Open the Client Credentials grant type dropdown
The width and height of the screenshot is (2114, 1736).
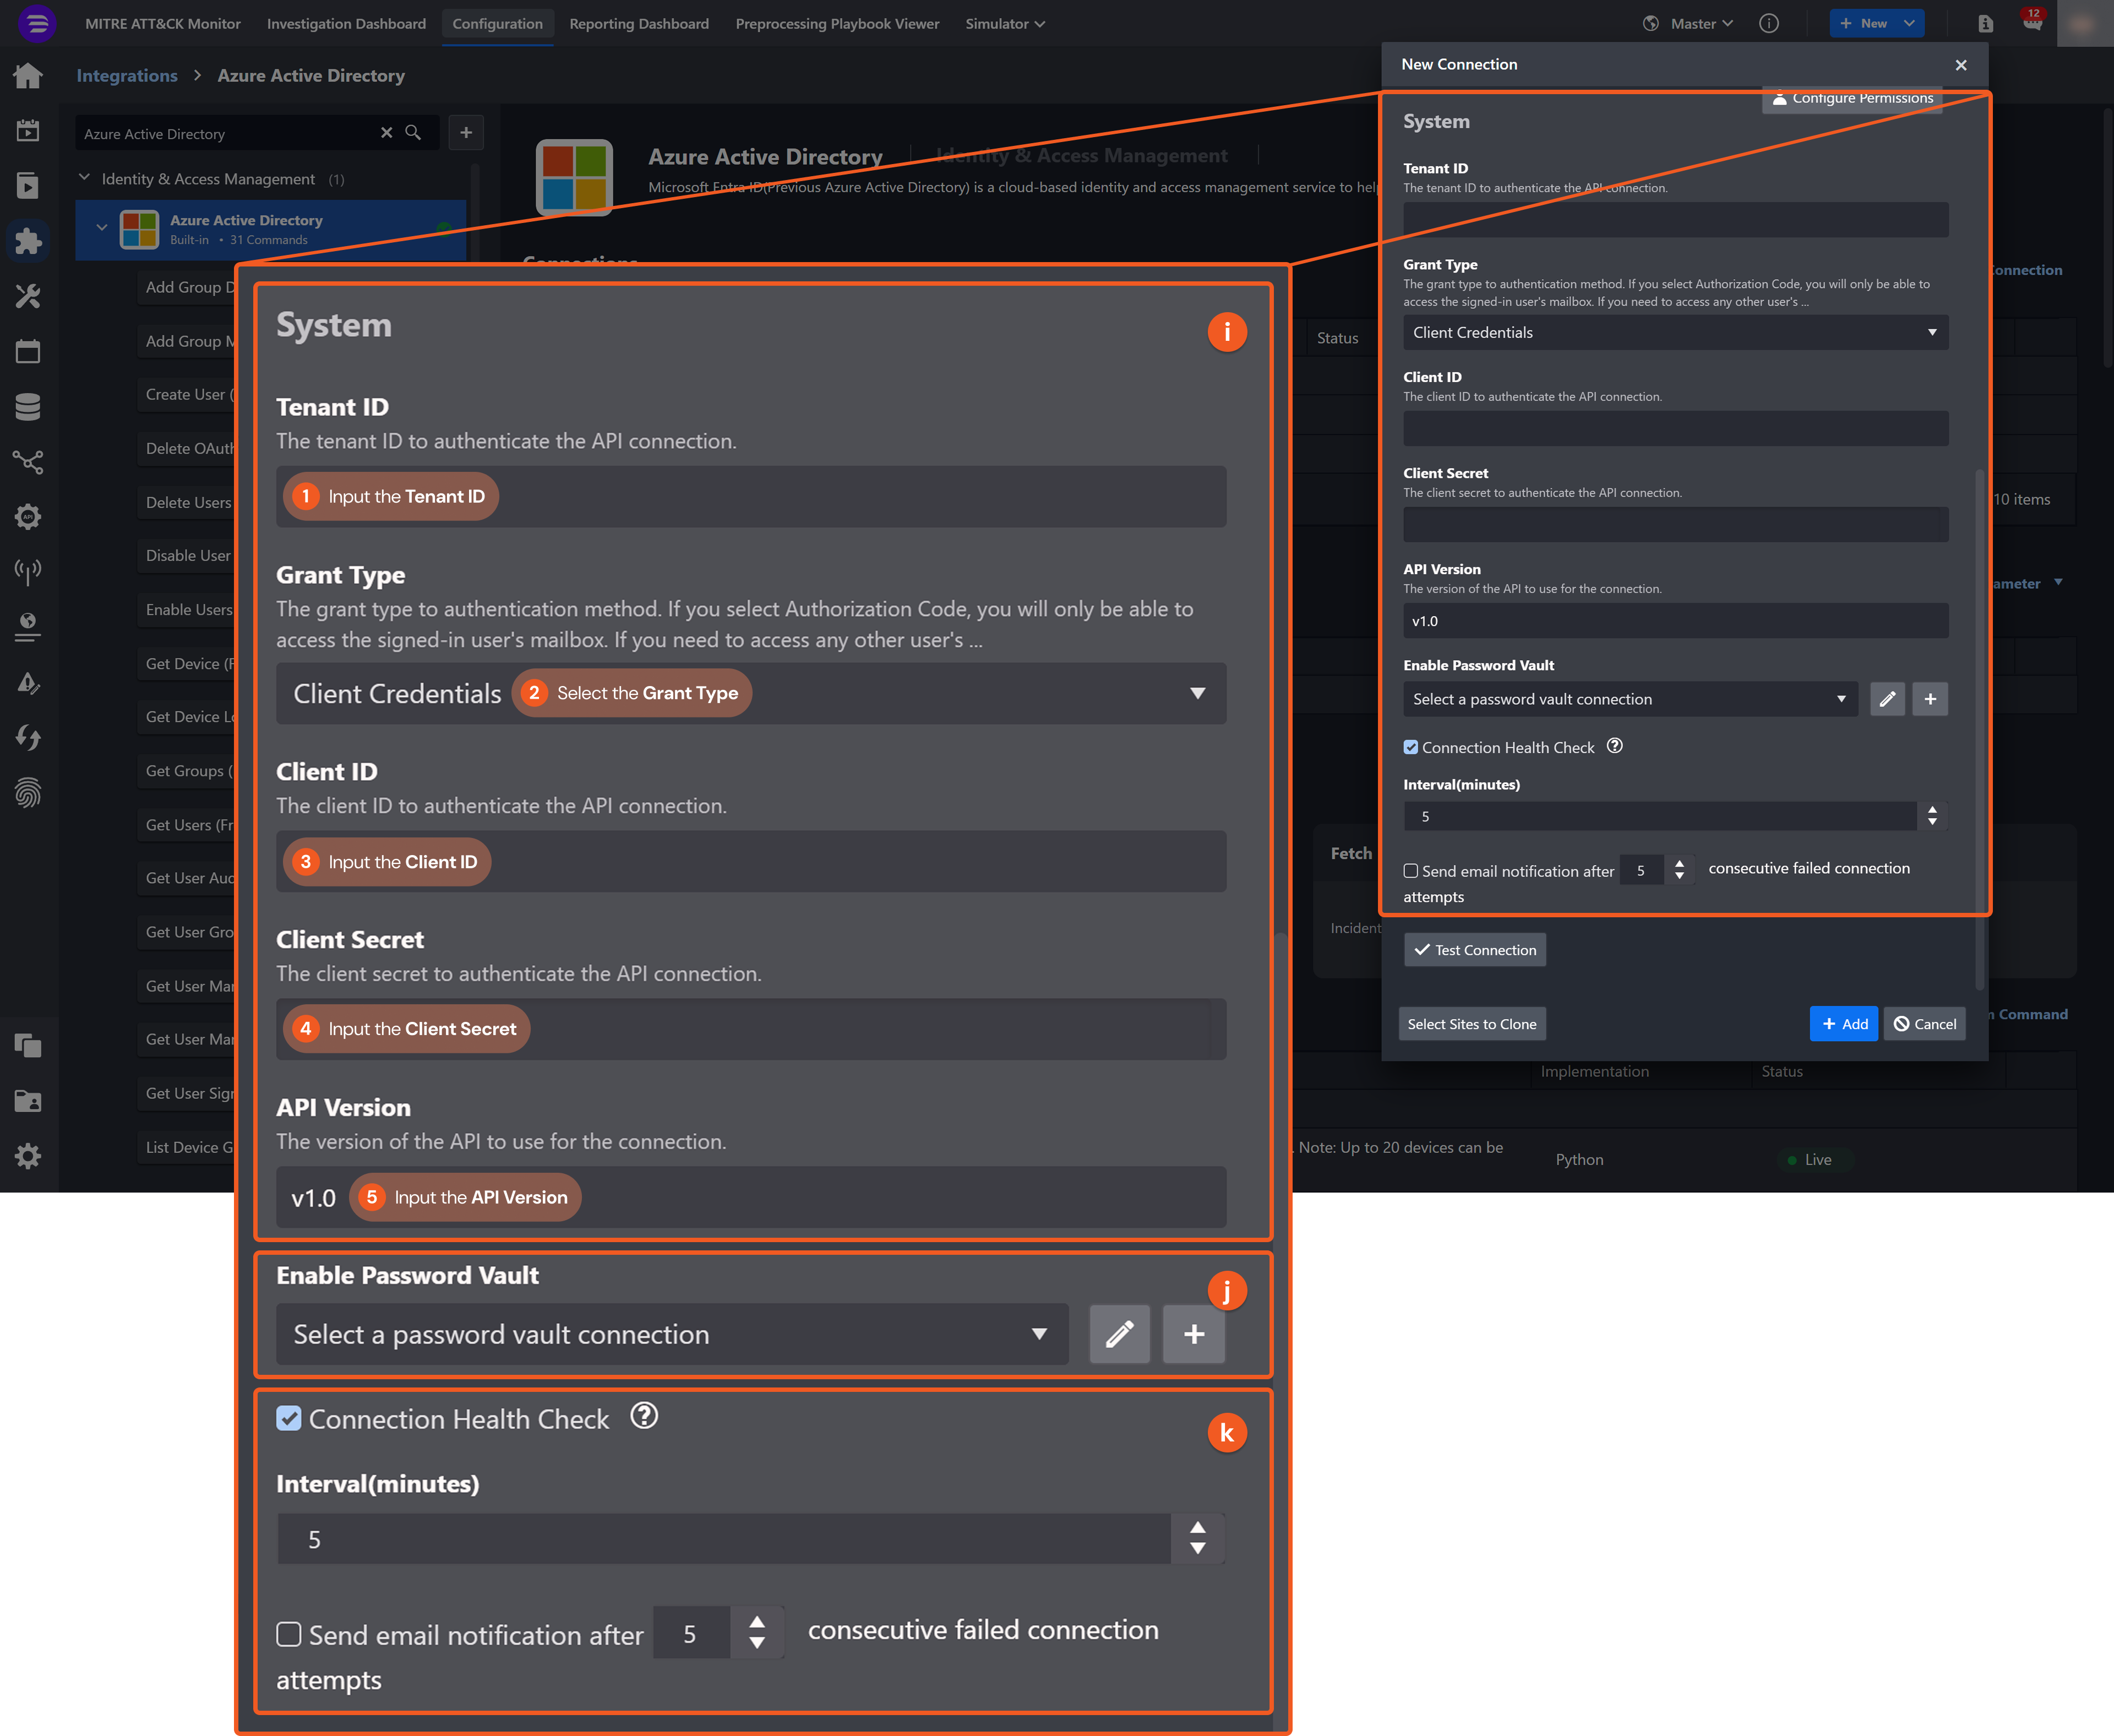[1675, 332]
